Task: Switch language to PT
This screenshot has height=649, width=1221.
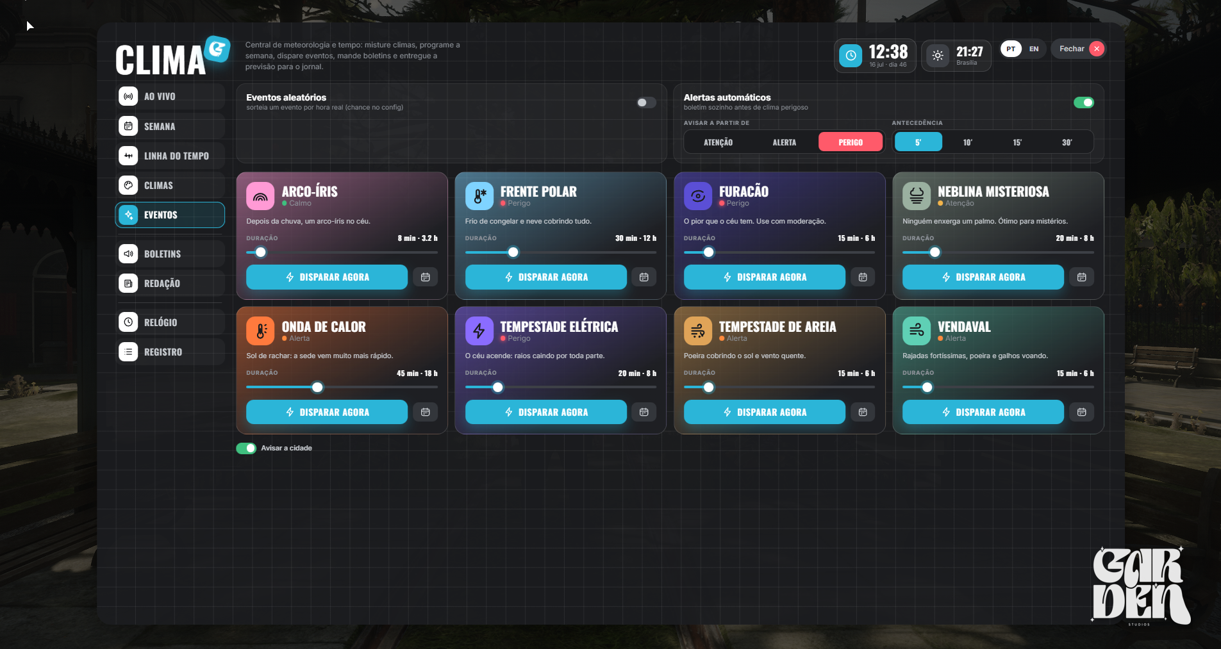Action: click(x=1011, y=49)
